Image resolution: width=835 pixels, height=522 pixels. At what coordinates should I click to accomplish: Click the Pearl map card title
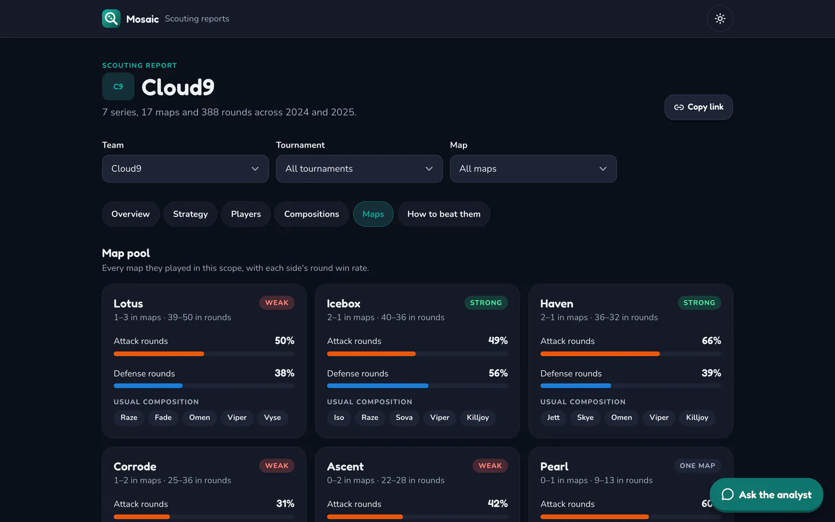554,467
